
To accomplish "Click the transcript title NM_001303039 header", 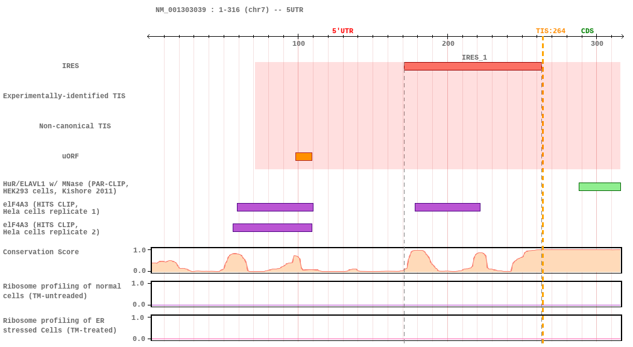I will (x=229, y=10).
